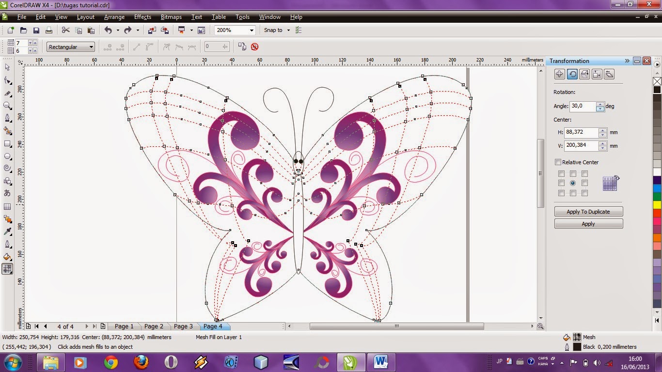This screenshot has height=372, width=662.
Task: Open the zoom level dropdown showing 200%
Action: 252,30
